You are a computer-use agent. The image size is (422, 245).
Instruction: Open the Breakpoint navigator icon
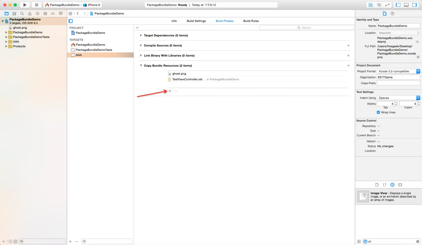pos(53,14)
